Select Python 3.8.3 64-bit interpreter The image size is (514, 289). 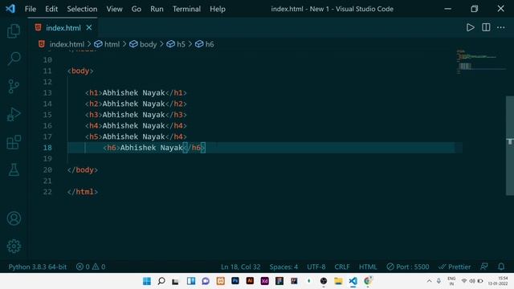click(38, 267)
